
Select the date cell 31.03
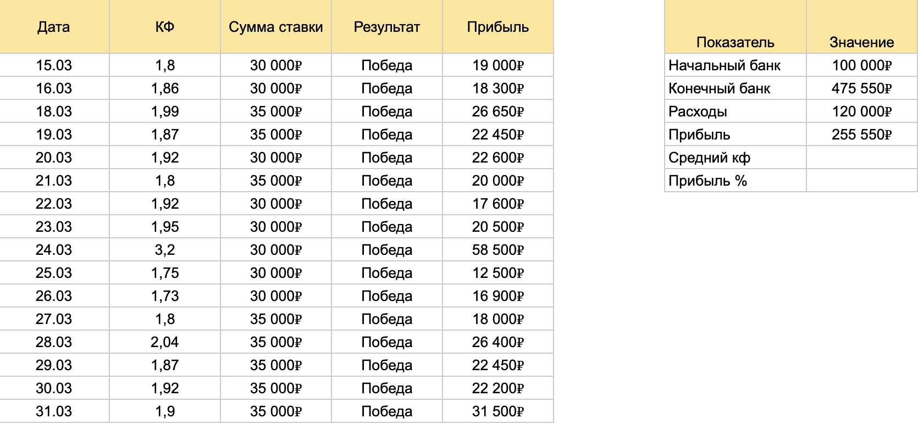[54, 411]
